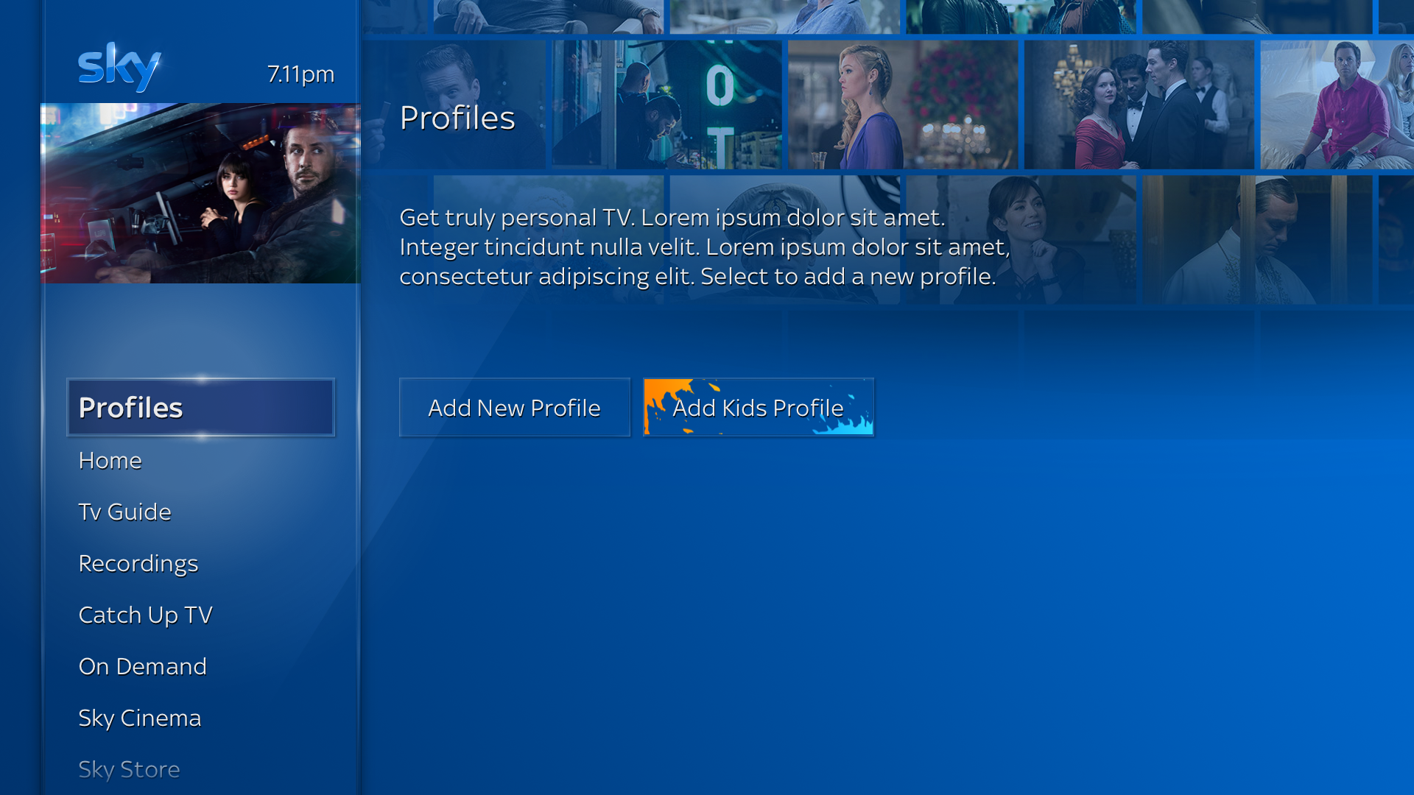Click thumbnail of man in white robe

pos(1256,239)
